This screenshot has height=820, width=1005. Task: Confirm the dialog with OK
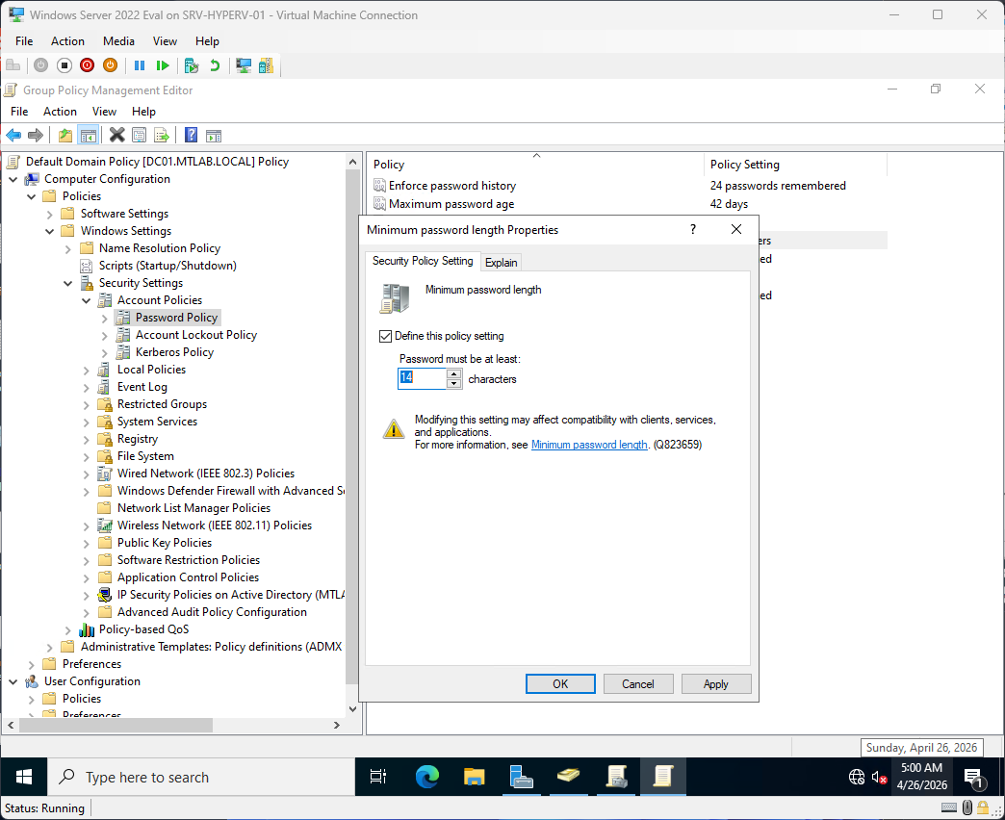[560, 683]
